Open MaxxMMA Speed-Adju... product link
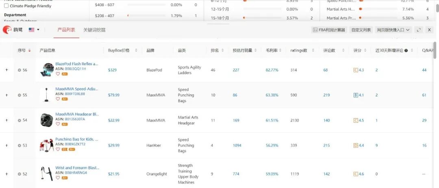 click(77, 89)
